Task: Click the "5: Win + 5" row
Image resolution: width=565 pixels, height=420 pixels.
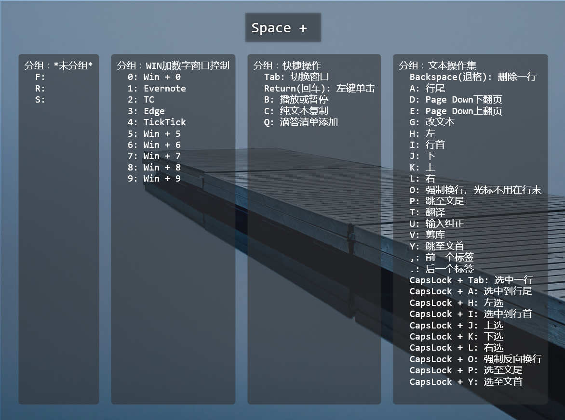Action: 154,134
